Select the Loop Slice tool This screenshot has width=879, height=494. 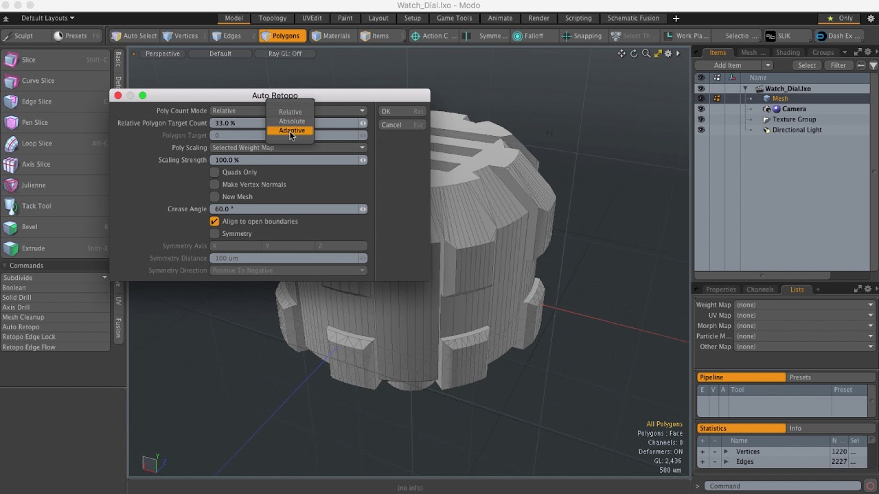pos(55,143)
